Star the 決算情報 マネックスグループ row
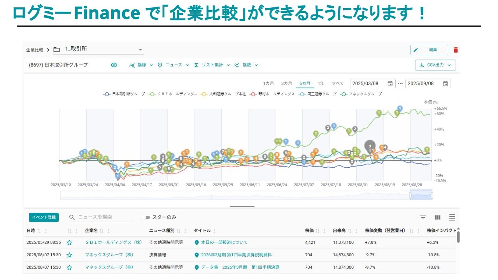Screen dimensions: 498x280 [x=69, y=255]
